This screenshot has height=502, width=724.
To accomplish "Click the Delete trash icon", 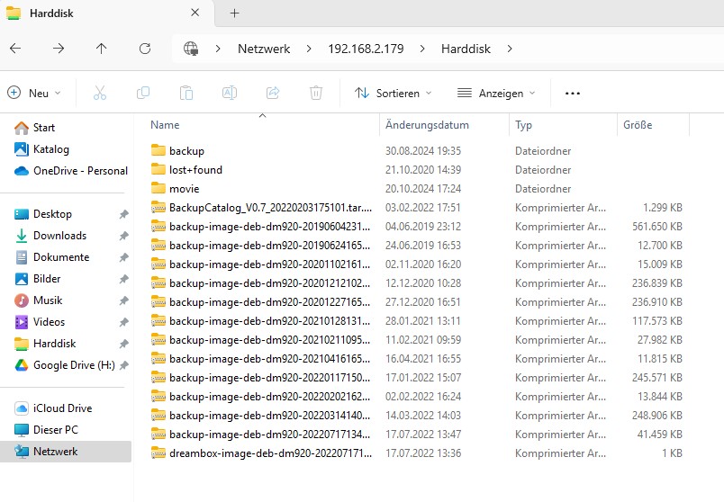I will point(316,93).
